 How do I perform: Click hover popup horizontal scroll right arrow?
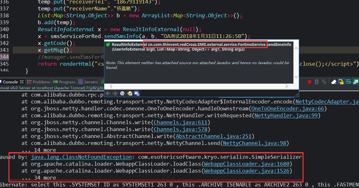pyautogui.click(x=287, y=86)
